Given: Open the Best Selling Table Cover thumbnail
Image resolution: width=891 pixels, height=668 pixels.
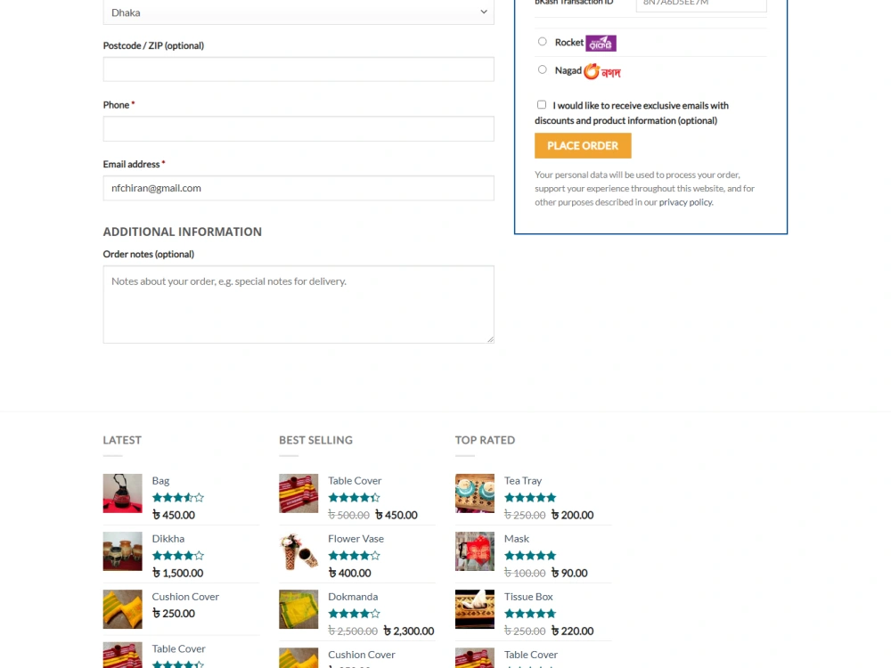Looking at the screenshot, I should (298, 493).
